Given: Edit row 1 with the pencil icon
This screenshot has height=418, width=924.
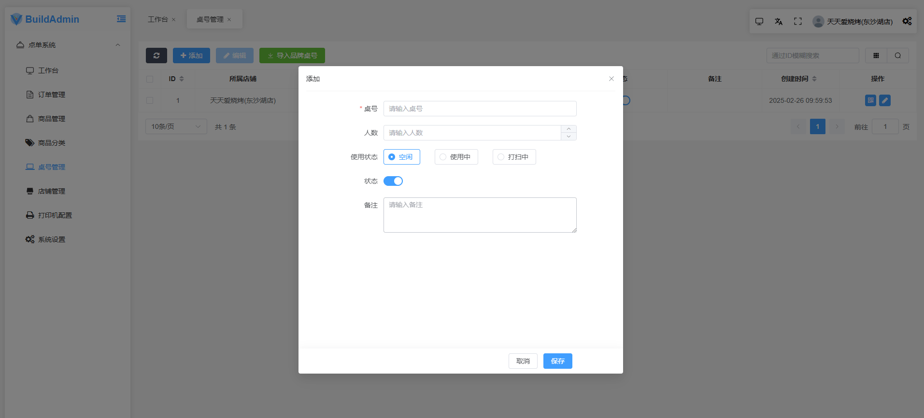Looking at the screenshot, I should (x=885, y=100).
